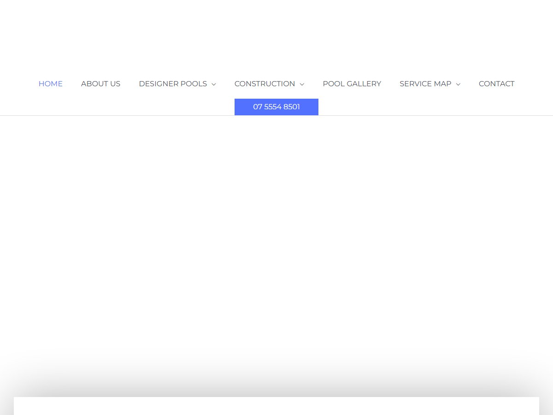Image resolution: width=553 pixels, height=415 pixels.
Task: Expand the Service Map dropdown chevron
Action: (x=458, y=84)
